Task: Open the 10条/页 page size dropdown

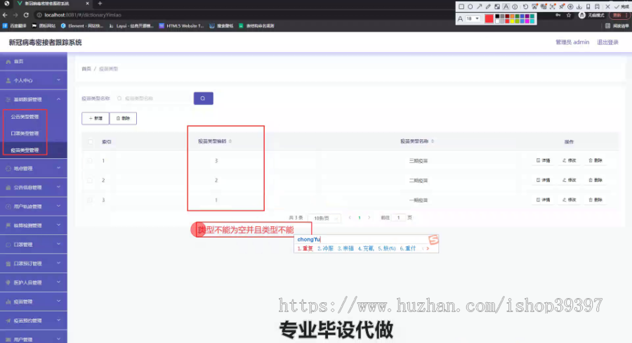Action: click(324, 218)
